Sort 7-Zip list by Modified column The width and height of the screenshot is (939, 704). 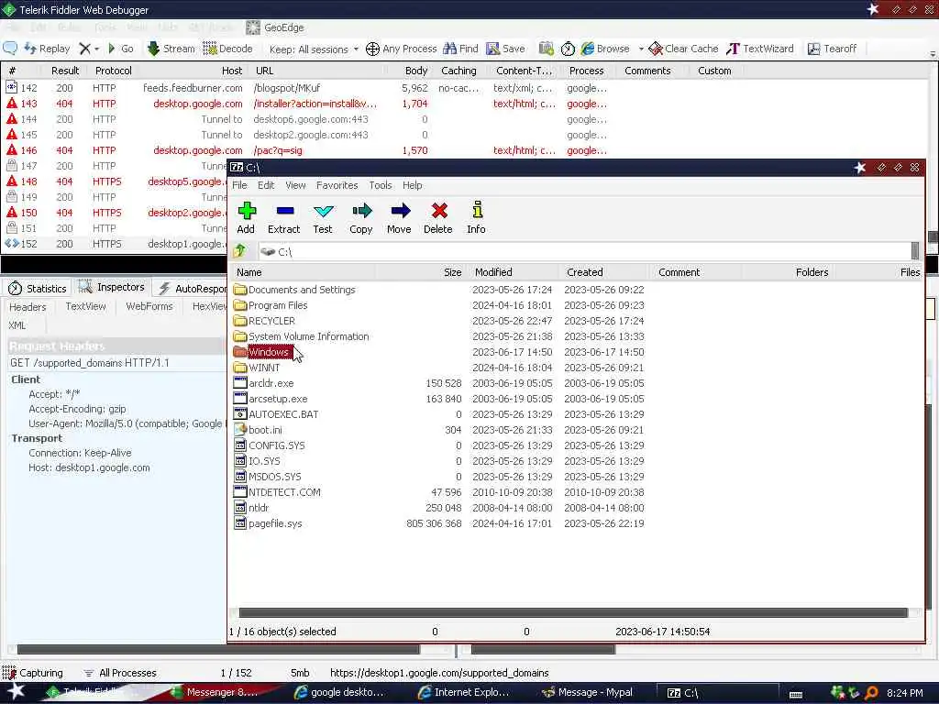(514, 271)
